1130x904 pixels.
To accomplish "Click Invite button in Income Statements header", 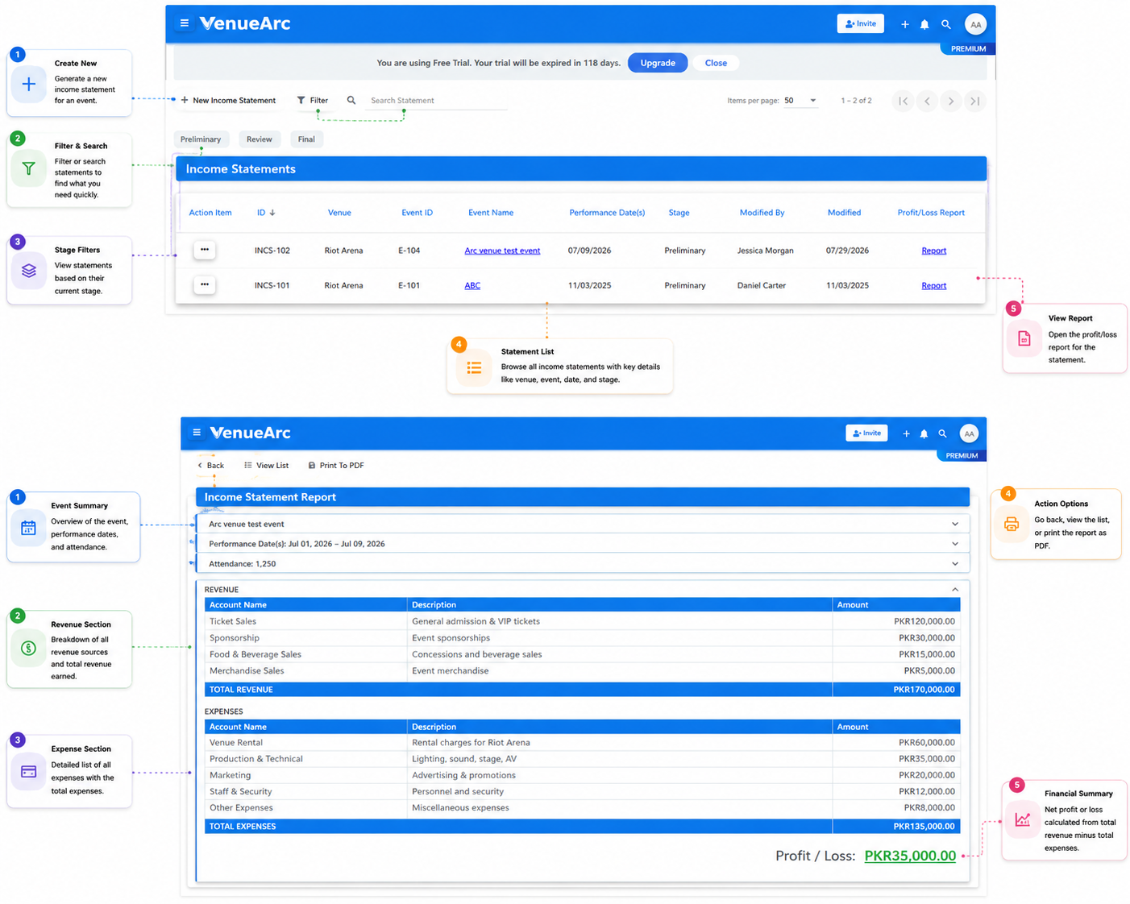I will tap(861, 24).
